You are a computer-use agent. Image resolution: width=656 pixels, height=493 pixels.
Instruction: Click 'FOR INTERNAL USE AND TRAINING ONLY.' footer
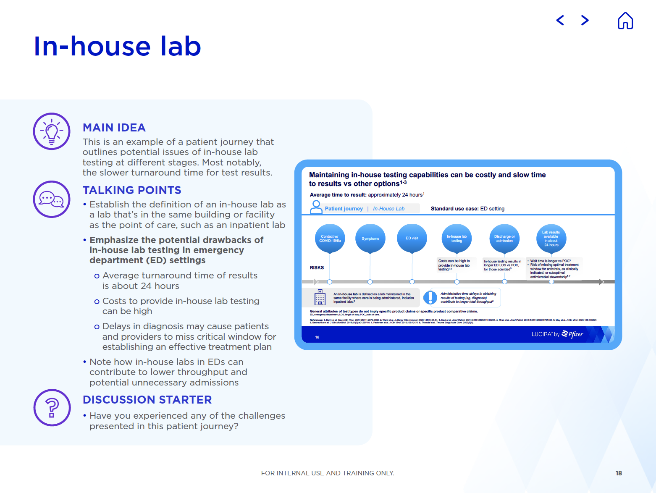tap(328, 473)
